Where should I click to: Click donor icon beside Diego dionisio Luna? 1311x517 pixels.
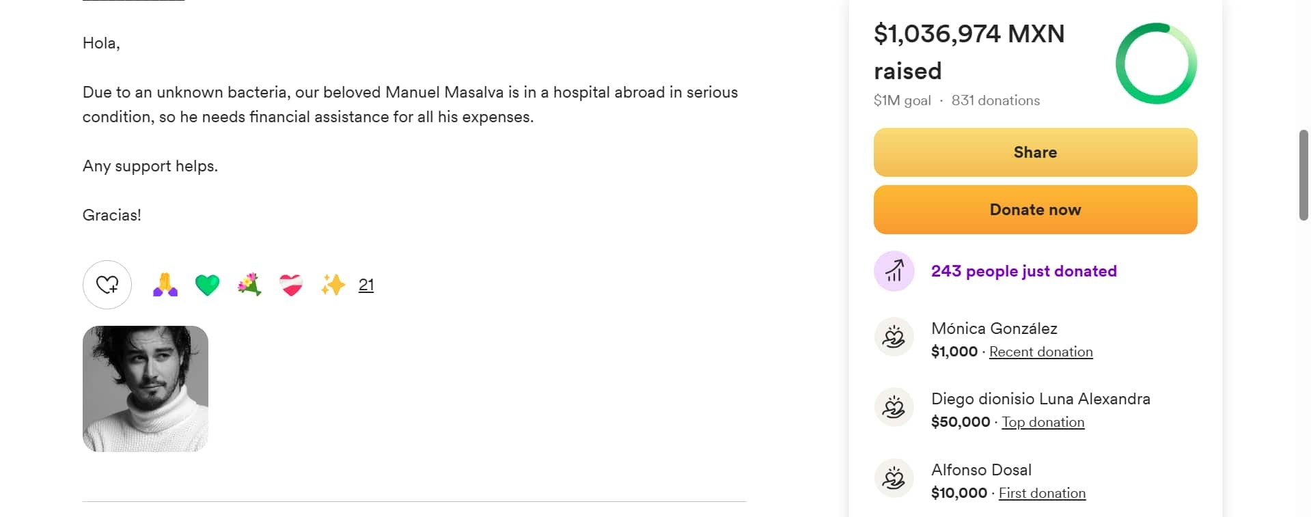tap(894, 408)
